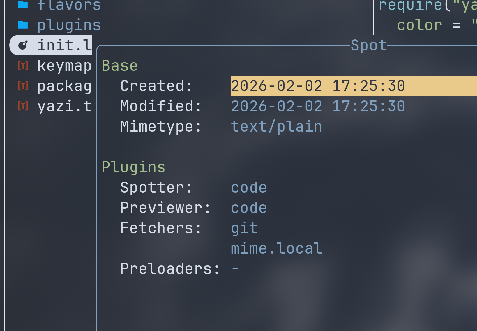Click the Modified timestamp value
The width and height of the screenshot is (477, 331).
pyautogui.click(x=318, y=106)
